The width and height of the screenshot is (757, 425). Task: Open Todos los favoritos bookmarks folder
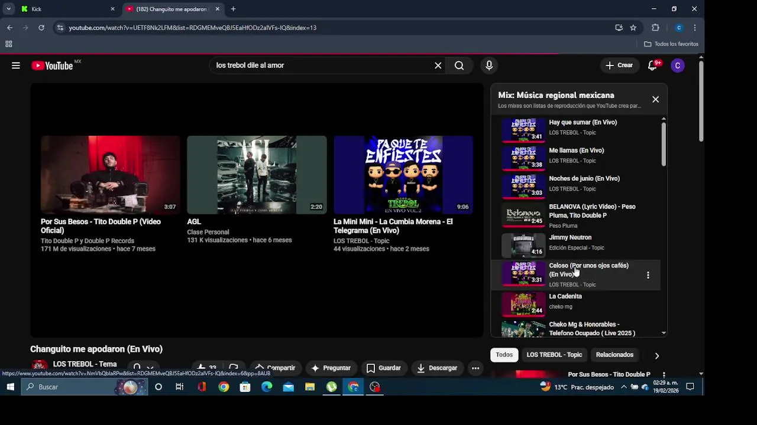point(671,44)
